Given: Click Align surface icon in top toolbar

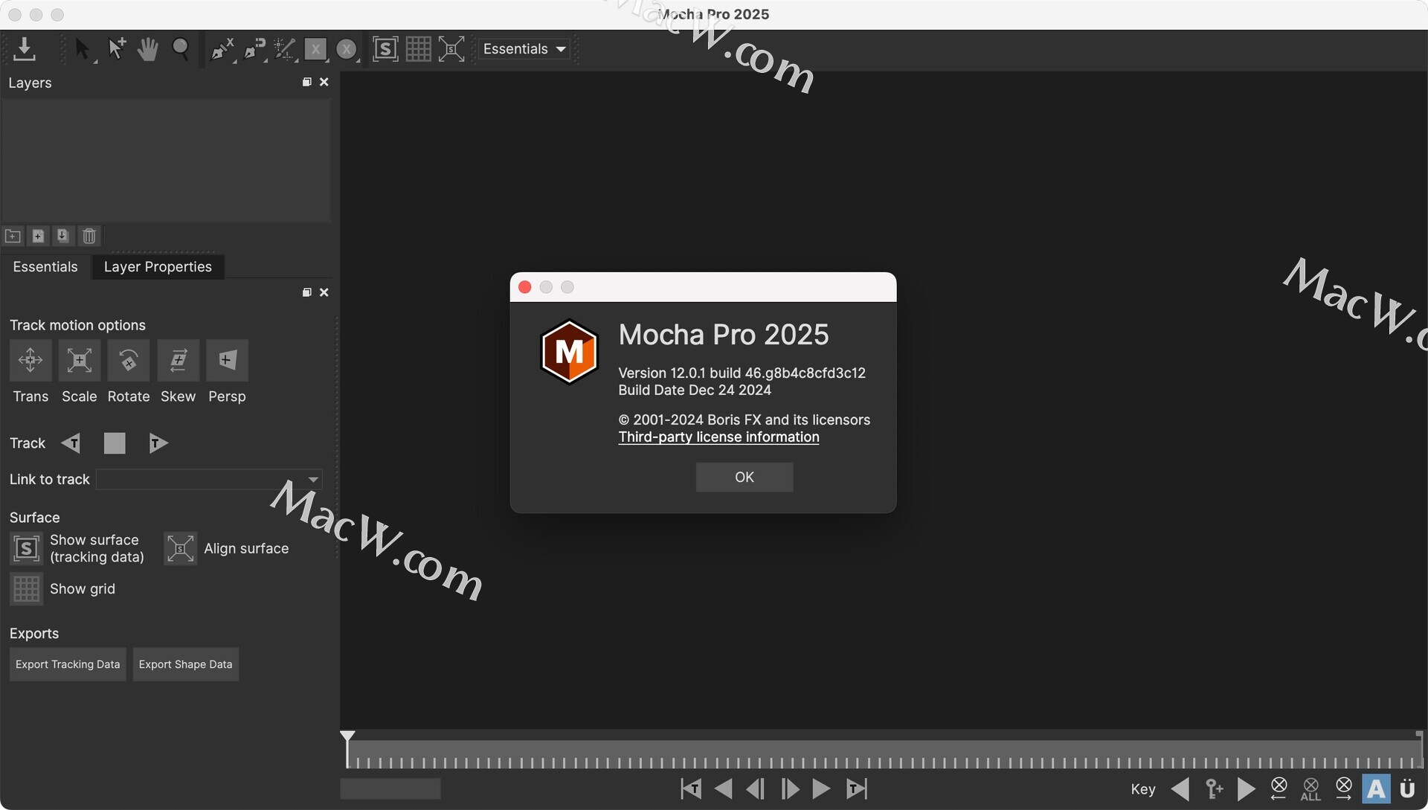Looking at the screenshot, I should (x=451, y=49).
